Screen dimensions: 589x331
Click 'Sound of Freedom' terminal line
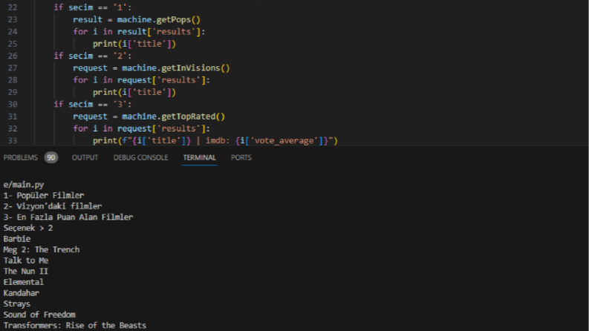point(39,315)
